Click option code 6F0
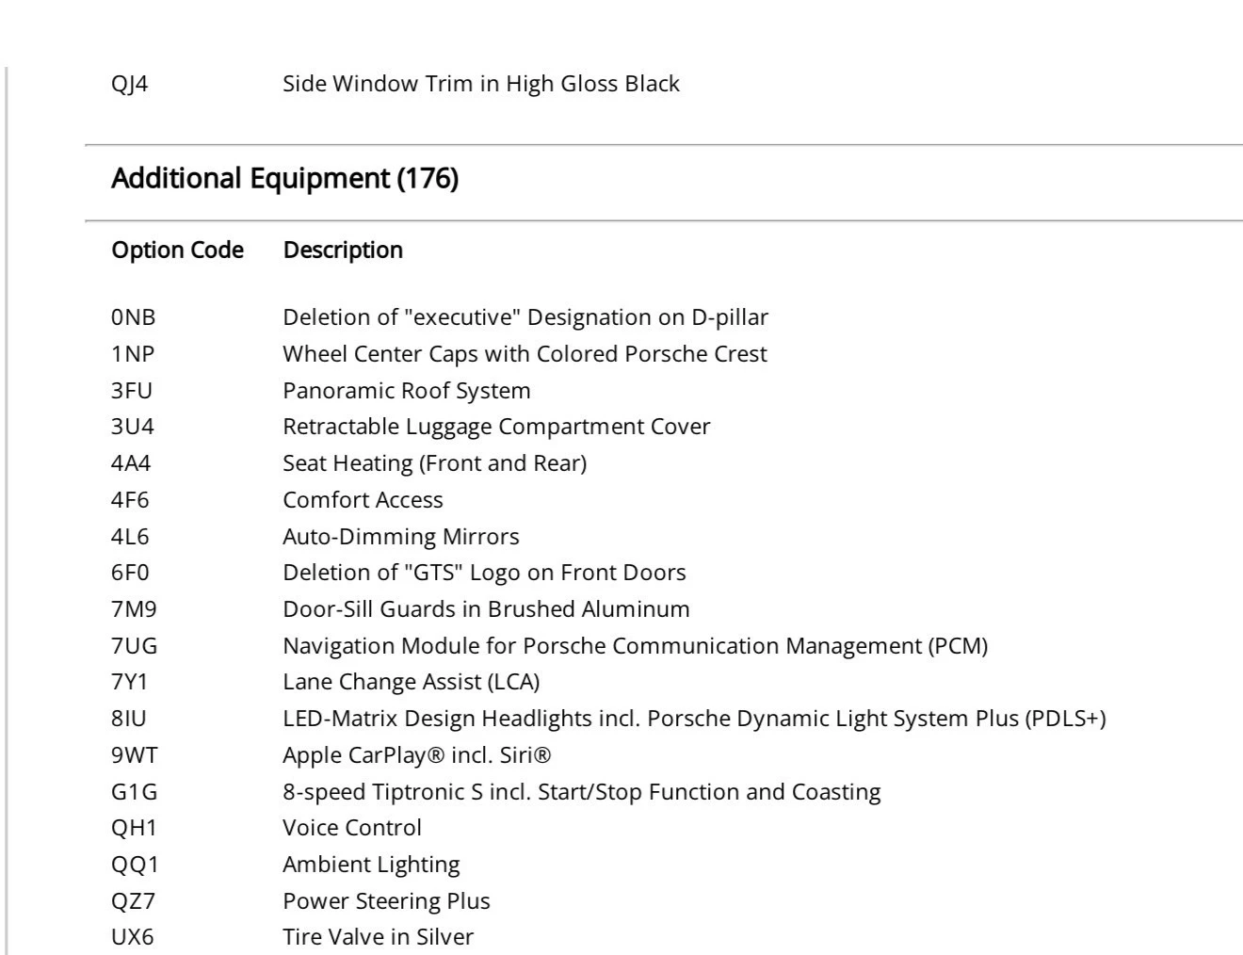Screen dimensions: 1243x955 click(130, 573)
